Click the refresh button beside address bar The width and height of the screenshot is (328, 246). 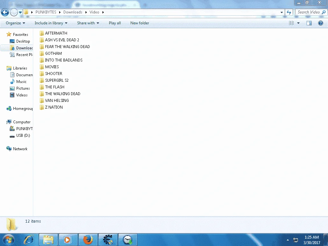point(289,12)
